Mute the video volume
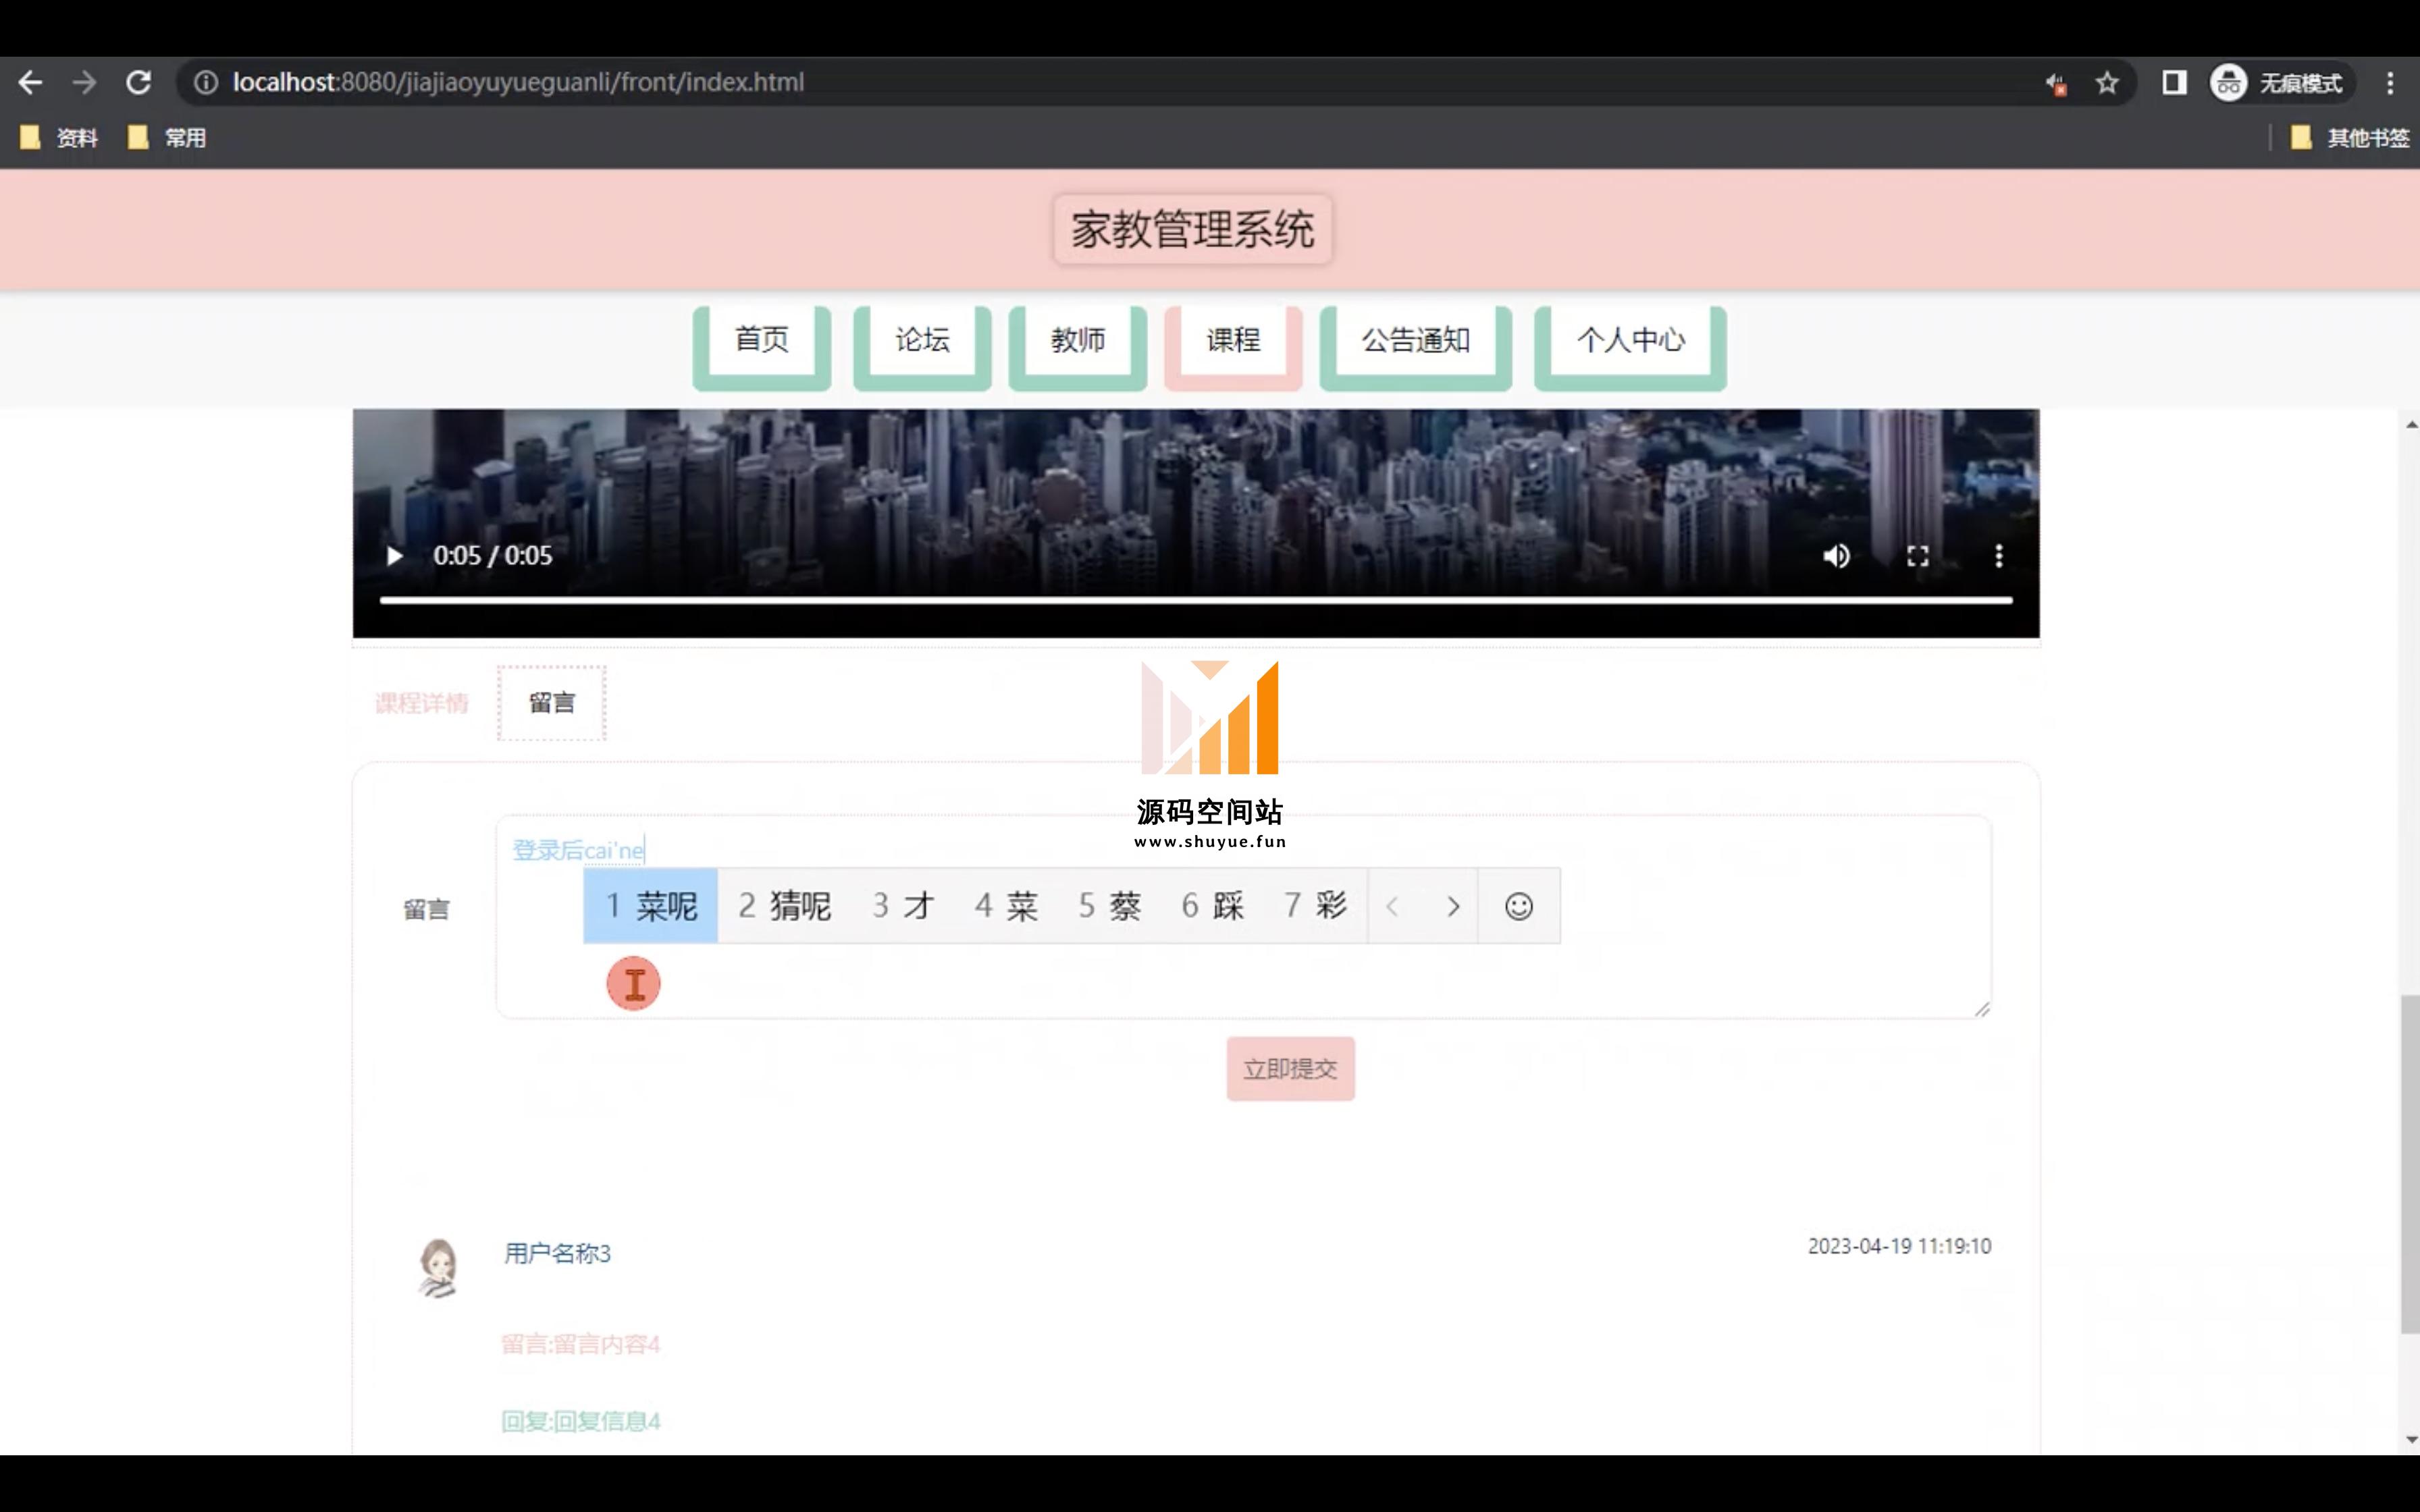This screenshot has width=2420, height=1512. click(x=1836, y=556)
